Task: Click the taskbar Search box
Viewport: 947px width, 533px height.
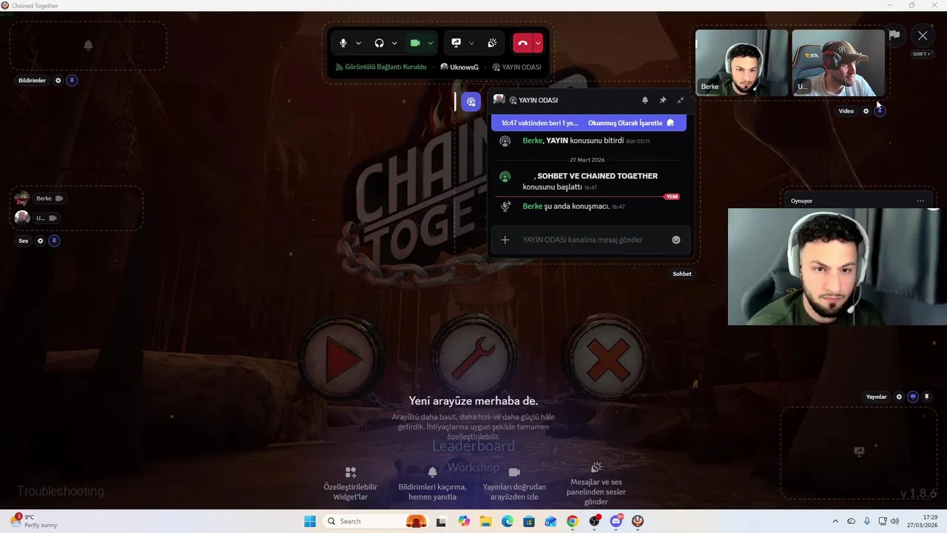Action: pyautogui.click(x=376, y=521)
